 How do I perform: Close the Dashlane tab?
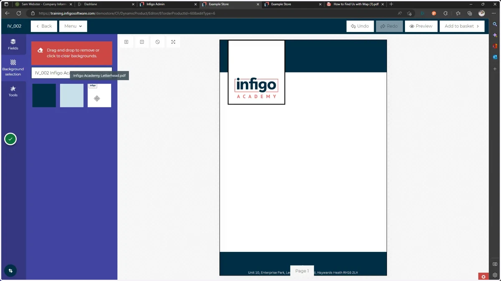click(x=133, y=4)
